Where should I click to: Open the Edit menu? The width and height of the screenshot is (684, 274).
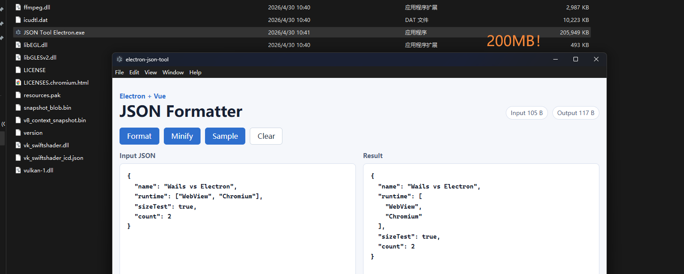point(134,73)
